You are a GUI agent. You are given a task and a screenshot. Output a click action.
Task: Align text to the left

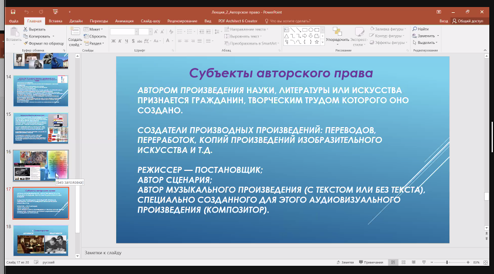(x=180, y=41)
